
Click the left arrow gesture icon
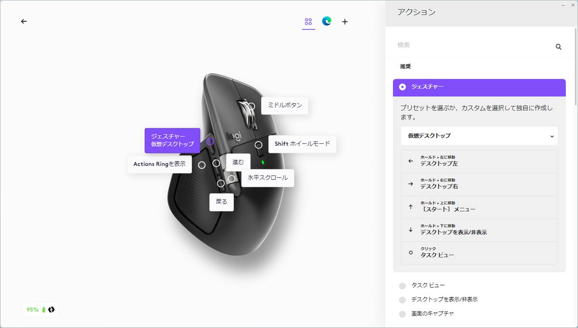click(x=410, y=161)
